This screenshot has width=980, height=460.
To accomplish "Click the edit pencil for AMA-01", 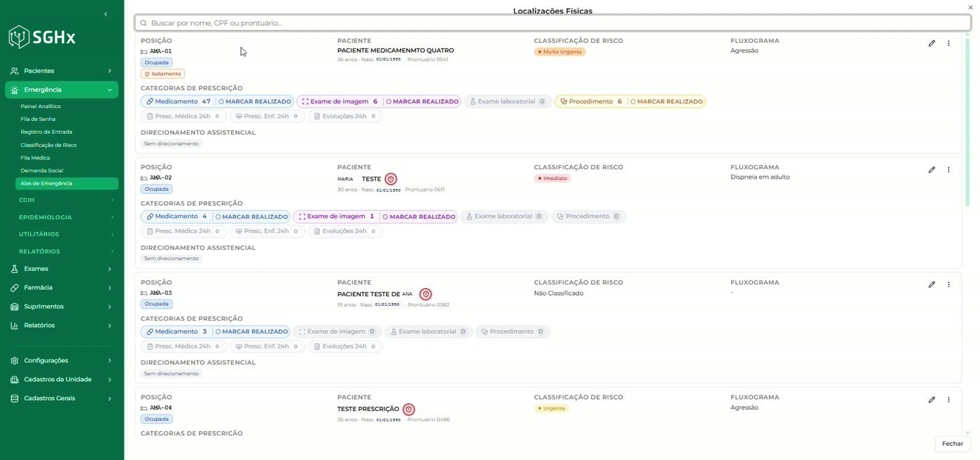I will 932,43.
